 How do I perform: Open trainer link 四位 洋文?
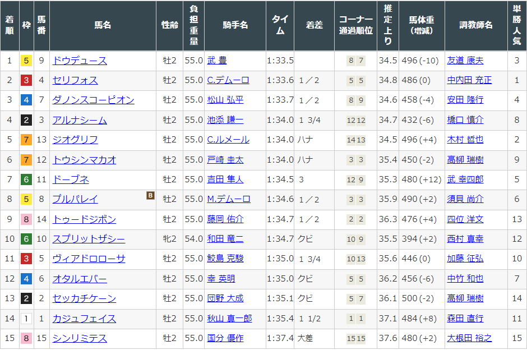(465, 219)
